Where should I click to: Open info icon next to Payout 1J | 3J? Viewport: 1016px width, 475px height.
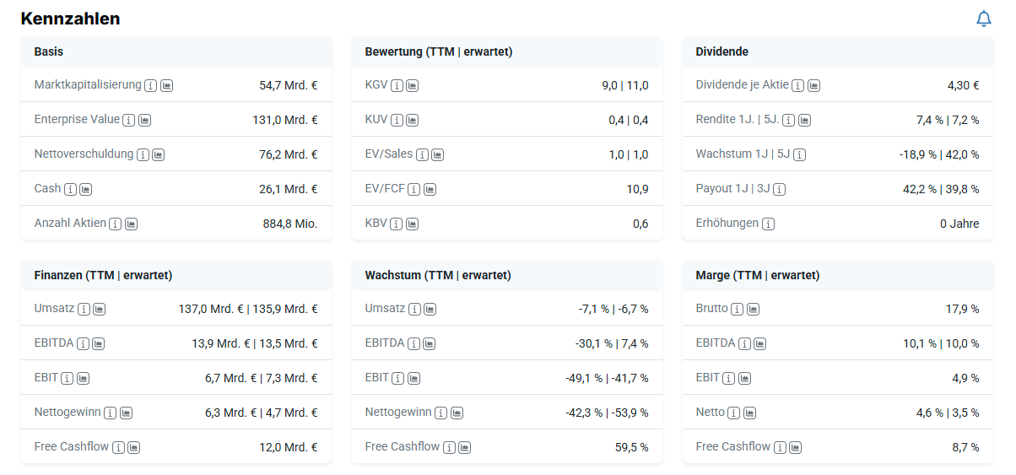click(x=779, y=189)
